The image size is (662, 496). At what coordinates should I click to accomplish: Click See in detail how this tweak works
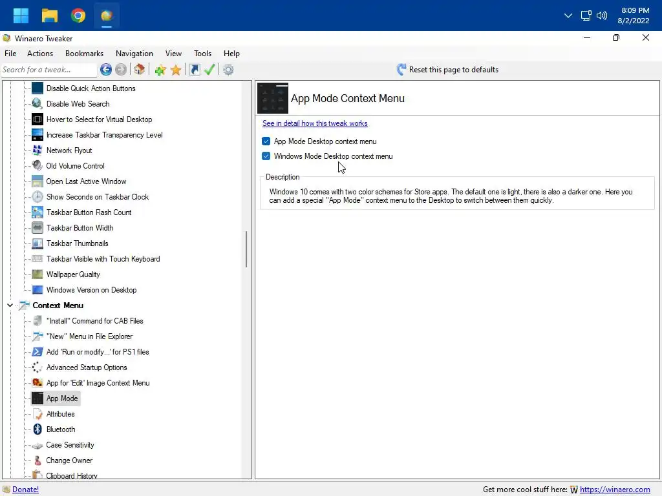pos(315,123)
